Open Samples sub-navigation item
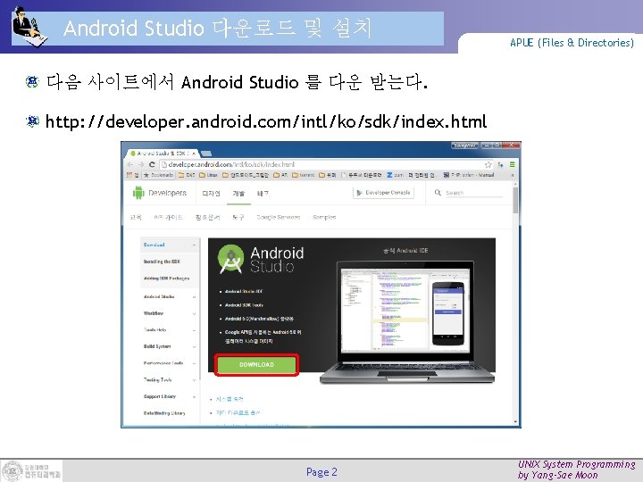 point(324,217)
